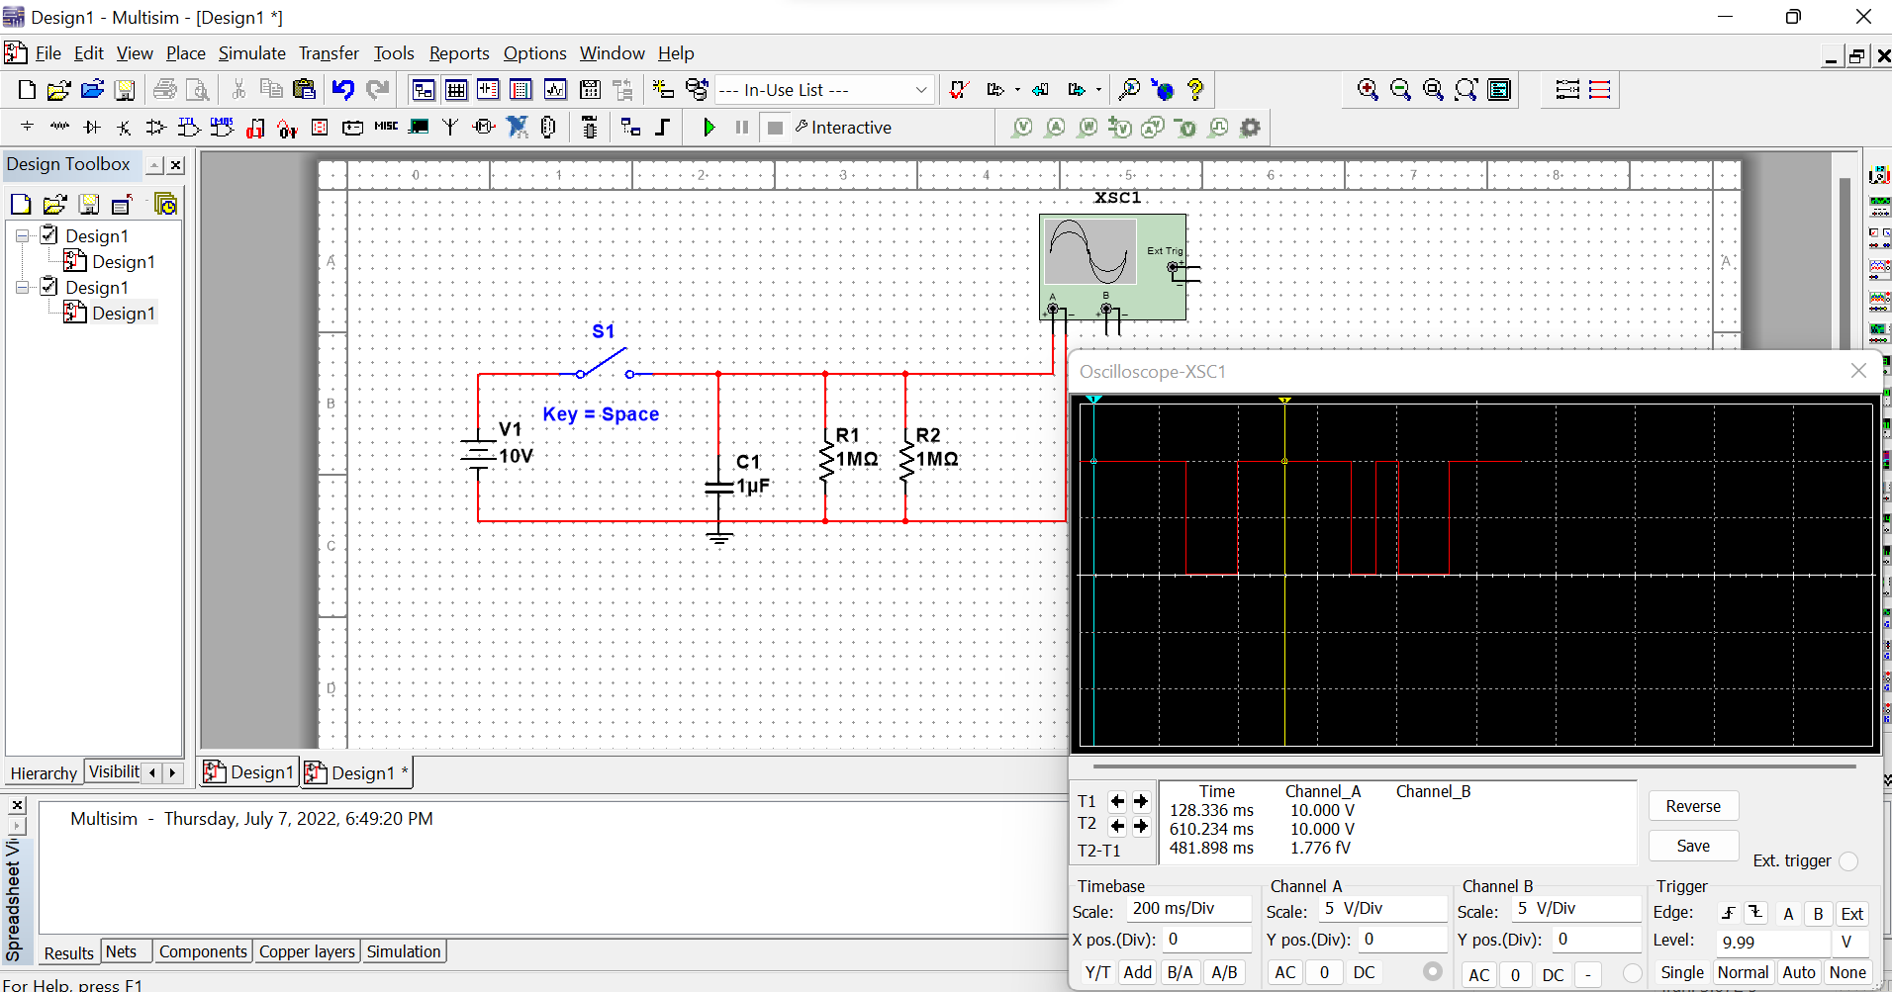Undo the last schematic edit

[342, 89]
